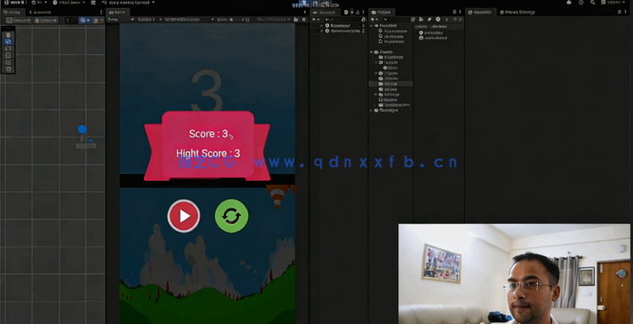Image resolution: width=633 pixels, height=324 pixels.
Task: Toggle the Hierarchy panel lock icon
Action: tap(357, 12)
